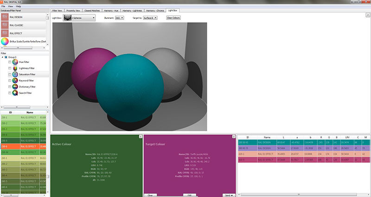Enable the Keyword Filter checkbox
This screenshot has width=371, height=197.
[10, 81]
